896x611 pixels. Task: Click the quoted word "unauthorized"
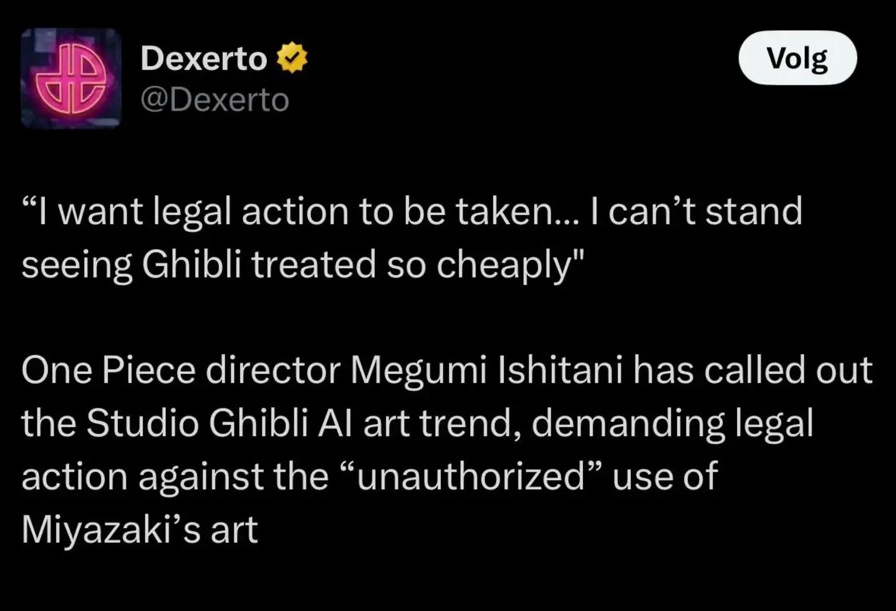pos(471,476)
